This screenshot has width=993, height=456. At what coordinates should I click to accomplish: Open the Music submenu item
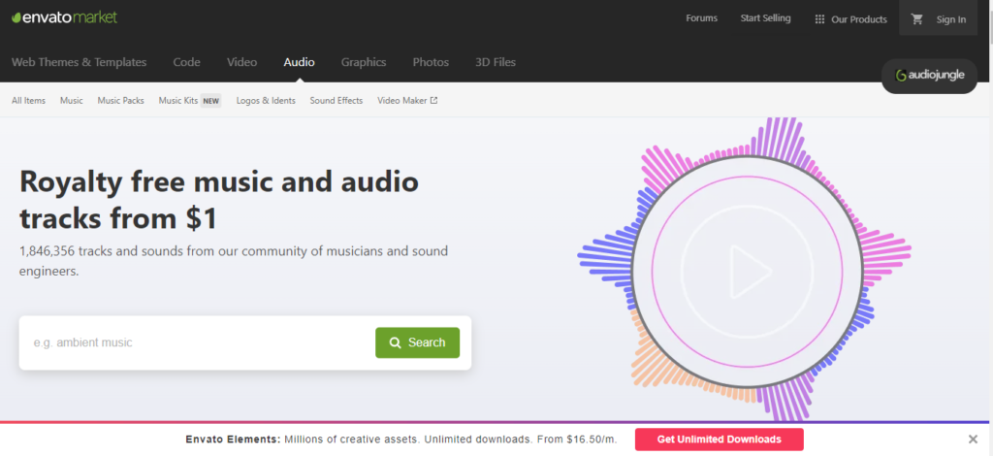click(x=72, y=100)
